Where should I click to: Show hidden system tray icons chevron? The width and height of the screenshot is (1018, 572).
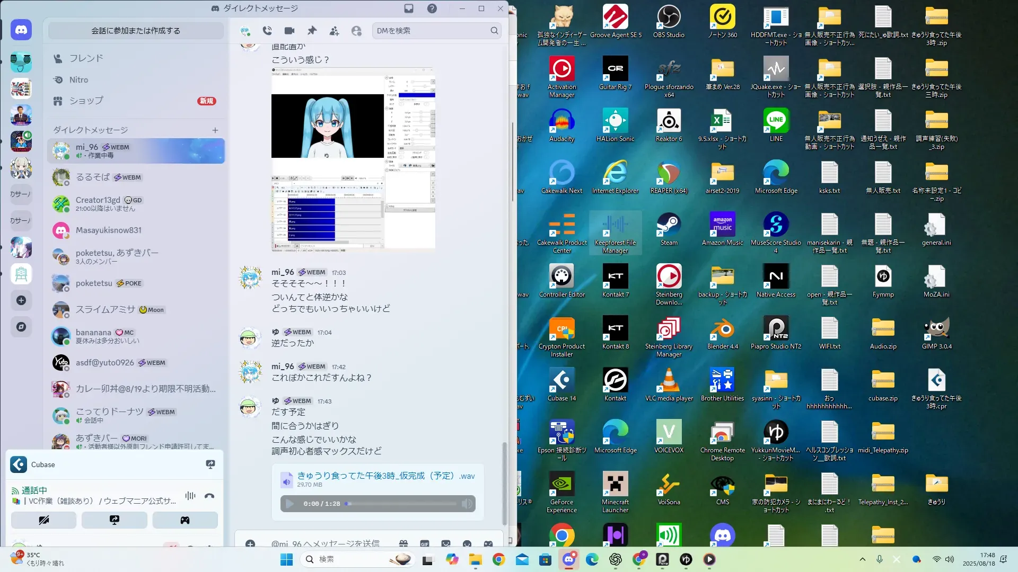pos(863,559)
